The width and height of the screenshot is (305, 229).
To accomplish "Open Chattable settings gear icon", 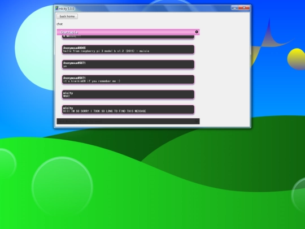I will pos(197,32).
